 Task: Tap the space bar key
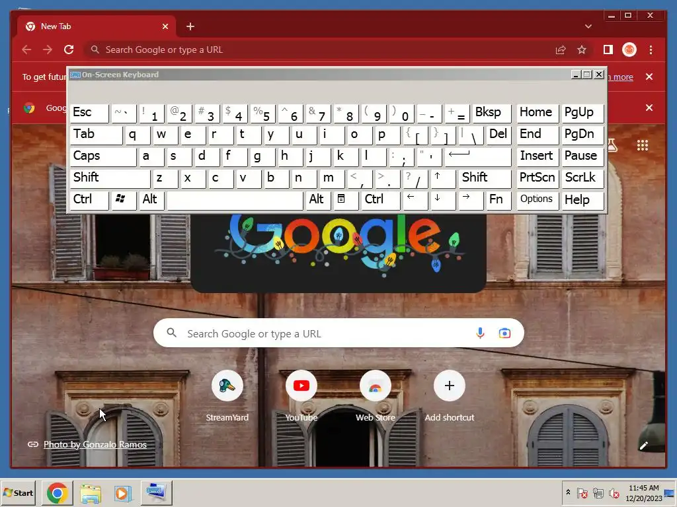(235, 199)
